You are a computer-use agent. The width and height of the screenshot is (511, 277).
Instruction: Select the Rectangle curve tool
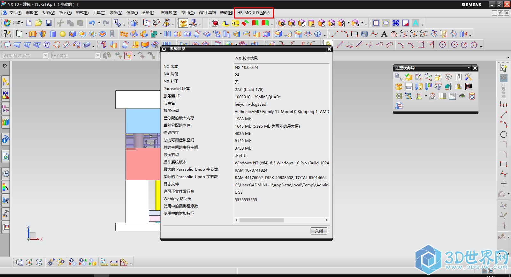[x=355, y=34]
